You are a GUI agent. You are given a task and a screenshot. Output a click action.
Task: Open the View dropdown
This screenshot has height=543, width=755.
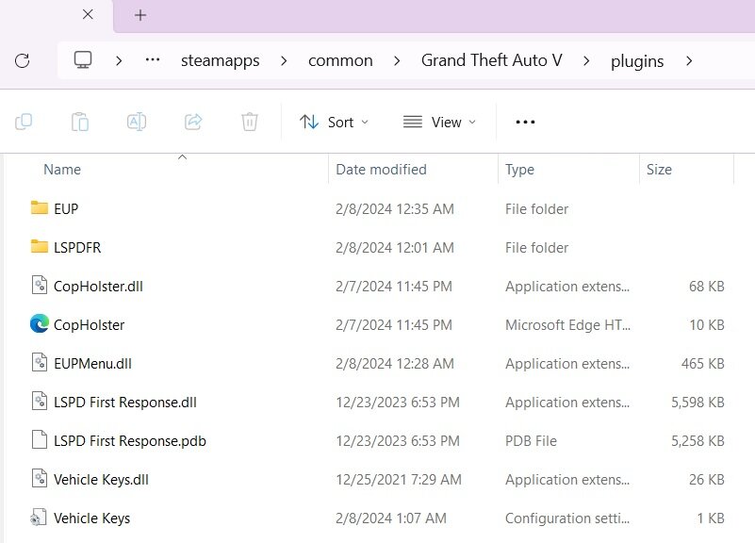[439, 123]
